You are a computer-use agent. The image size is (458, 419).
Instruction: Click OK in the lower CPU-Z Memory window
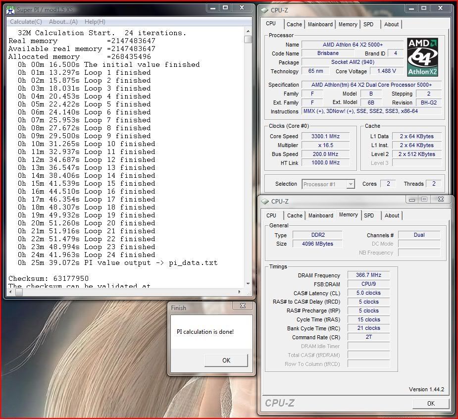coord(430,403)
